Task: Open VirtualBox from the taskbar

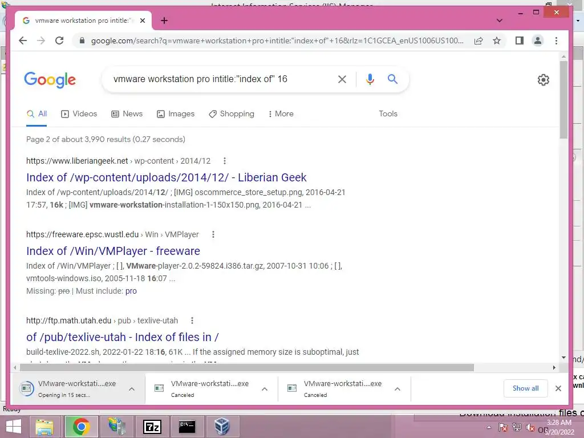Action: click(222, 427)
